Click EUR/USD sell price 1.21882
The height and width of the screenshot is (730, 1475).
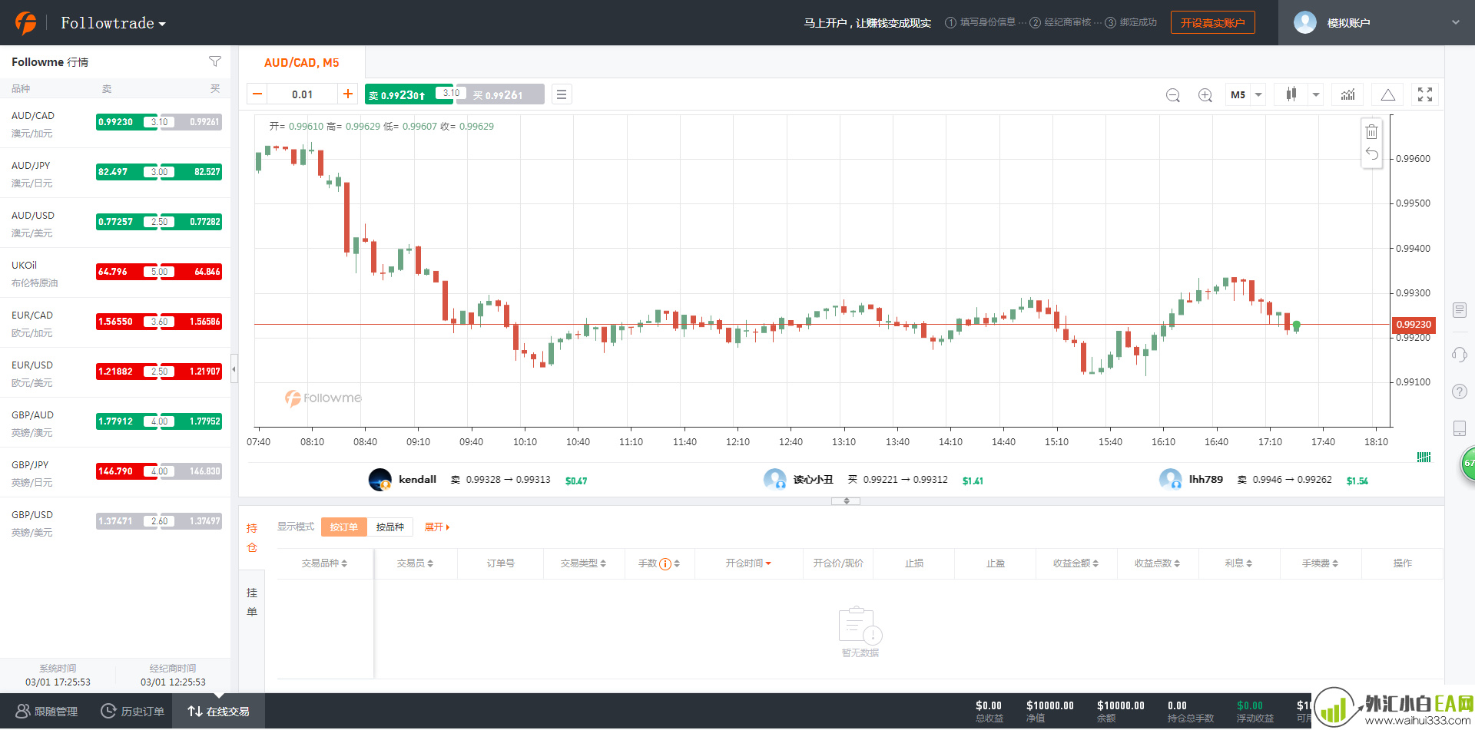(125, 372)
